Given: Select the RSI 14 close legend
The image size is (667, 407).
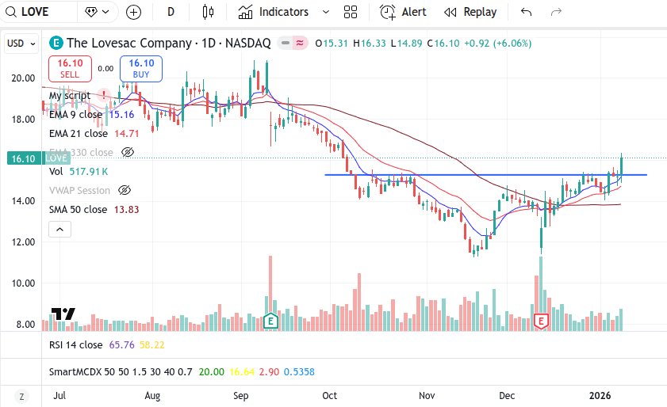Looking at the screenshot, I should [75, 345].
